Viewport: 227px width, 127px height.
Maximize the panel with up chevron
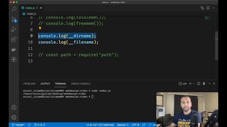(x=209, y=84)
